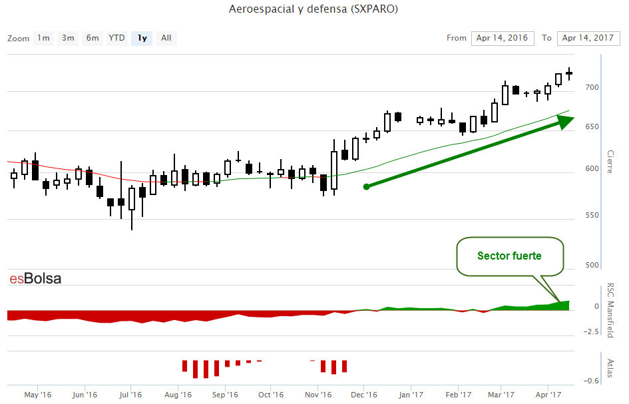Click the From label
This screenshot has width=629, height=404.
point(457,38)
